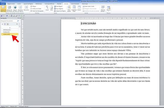Open the Zoom magnifier dialog
This screenshot has height=108, width=164.
(x=47, y=8)
